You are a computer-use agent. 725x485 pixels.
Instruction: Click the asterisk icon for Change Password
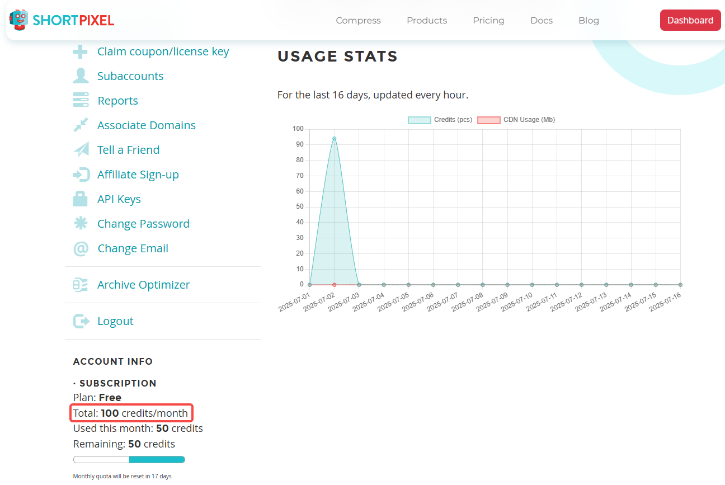coord(81,224)
